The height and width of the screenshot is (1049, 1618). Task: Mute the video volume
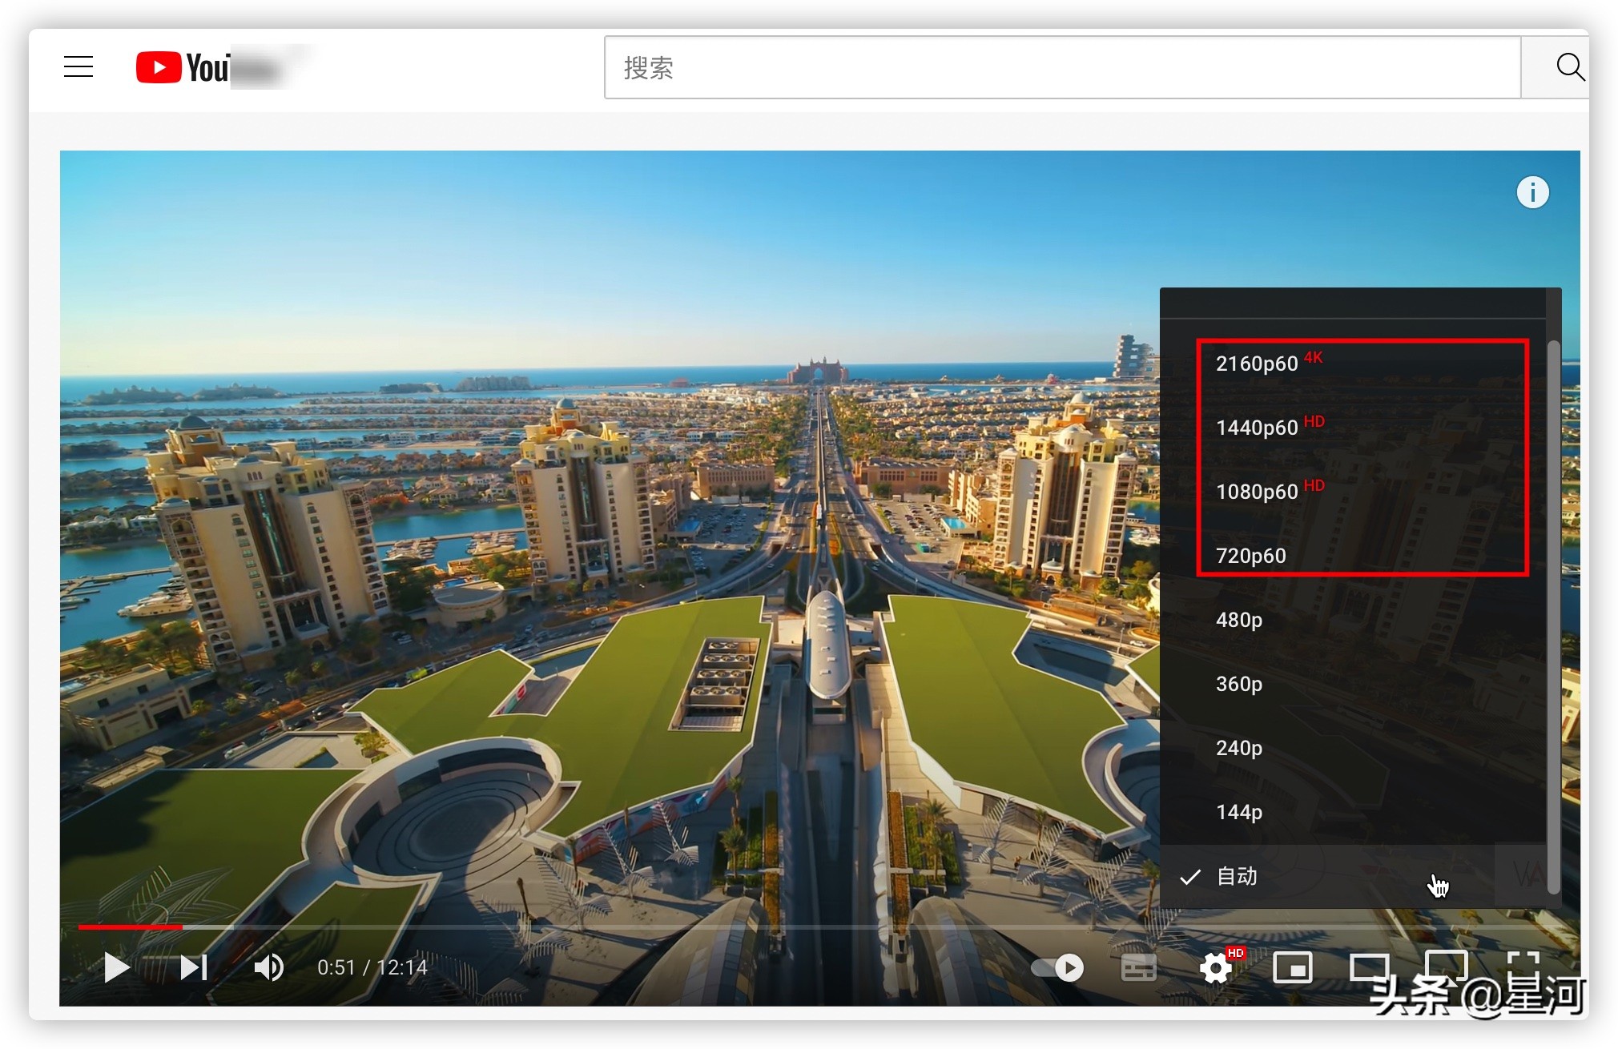pyautogui.click(x=268, y=967)
